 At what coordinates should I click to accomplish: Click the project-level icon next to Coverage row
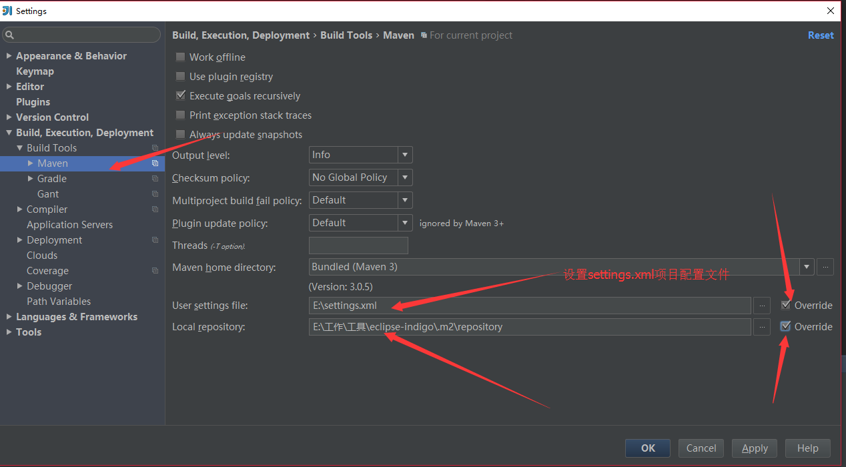click(x=155, y=271)
